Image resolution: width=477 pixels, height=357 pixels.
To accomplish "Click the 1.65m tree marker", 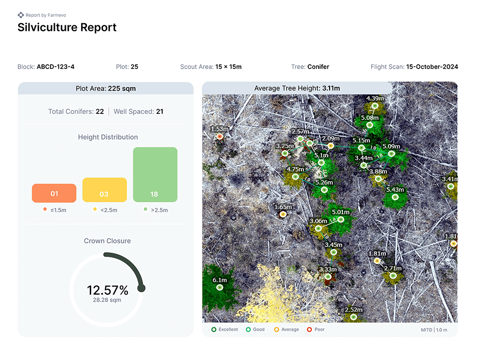I will click(283, 214).
